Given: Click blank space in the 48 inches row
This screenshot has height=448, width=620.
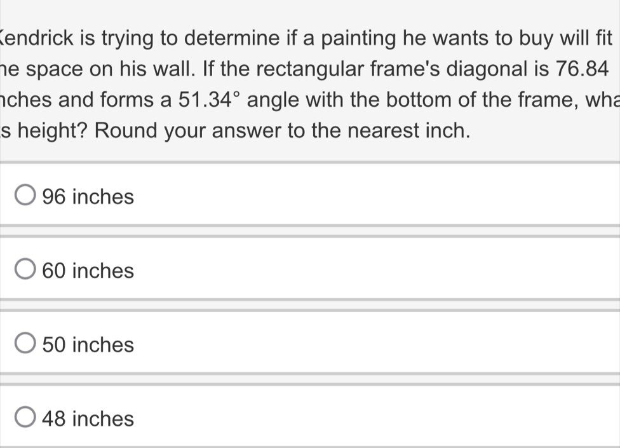Looking at the screenshot, I should (381, 419).
